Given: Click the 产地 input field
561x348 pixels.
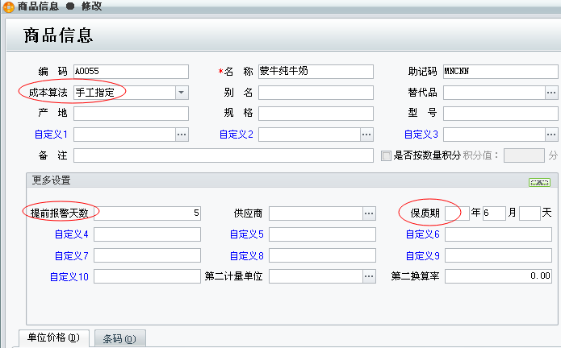Looking at the screenshot, I should pyautogui.click(x=131, y=114).
